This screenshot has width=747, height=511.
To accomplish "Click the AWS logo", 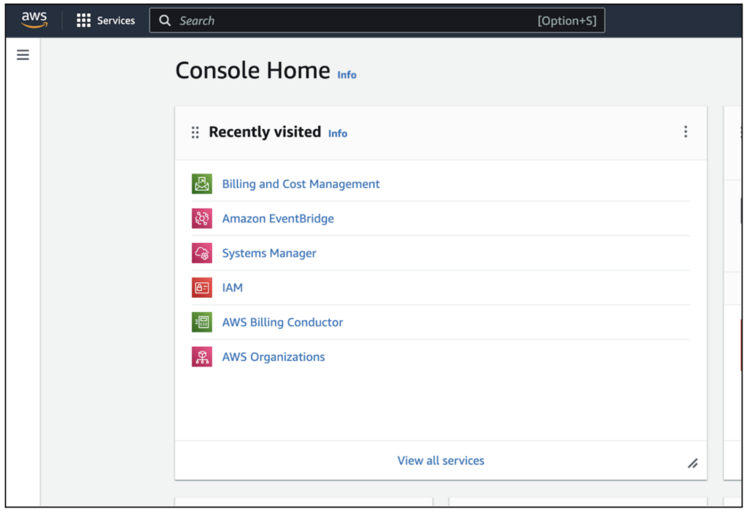I will pos(34,20).
